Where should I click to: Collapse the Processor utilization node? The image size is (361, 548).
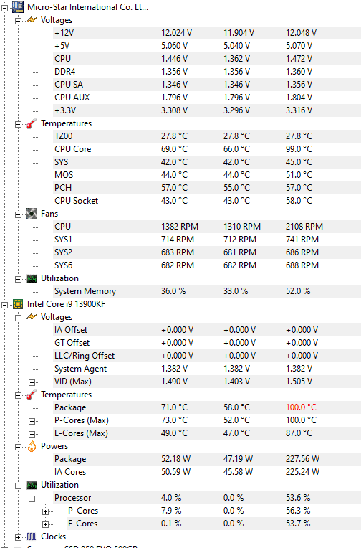[32, 499]
